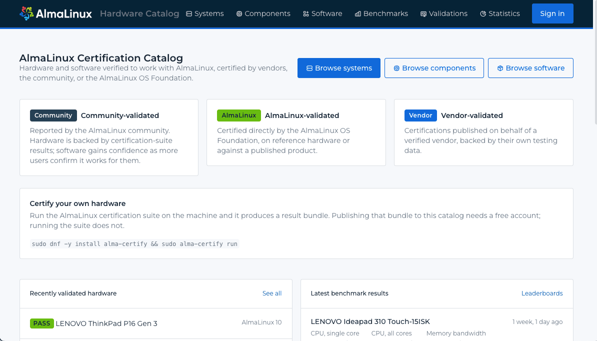Click the Validations nav certificate icon
This screenshot has width=597, height=341.
coord(423,13)
